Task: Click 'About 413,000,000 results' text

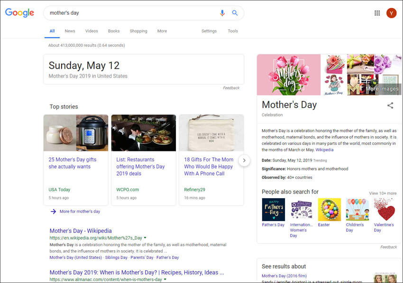Action: pyautogui.click(x=87, y=45)
